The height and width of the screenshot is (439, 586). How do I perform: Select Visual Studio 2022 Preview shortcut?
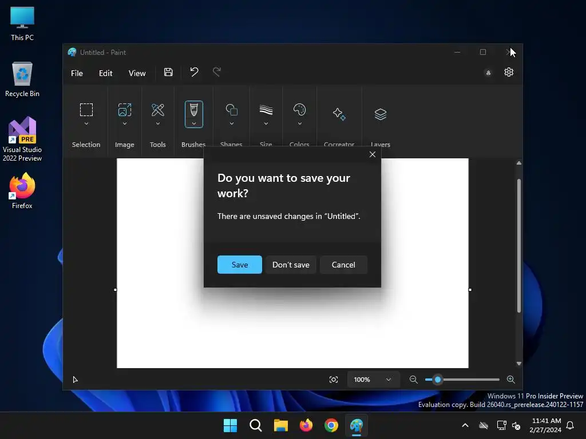pos(22,139)
